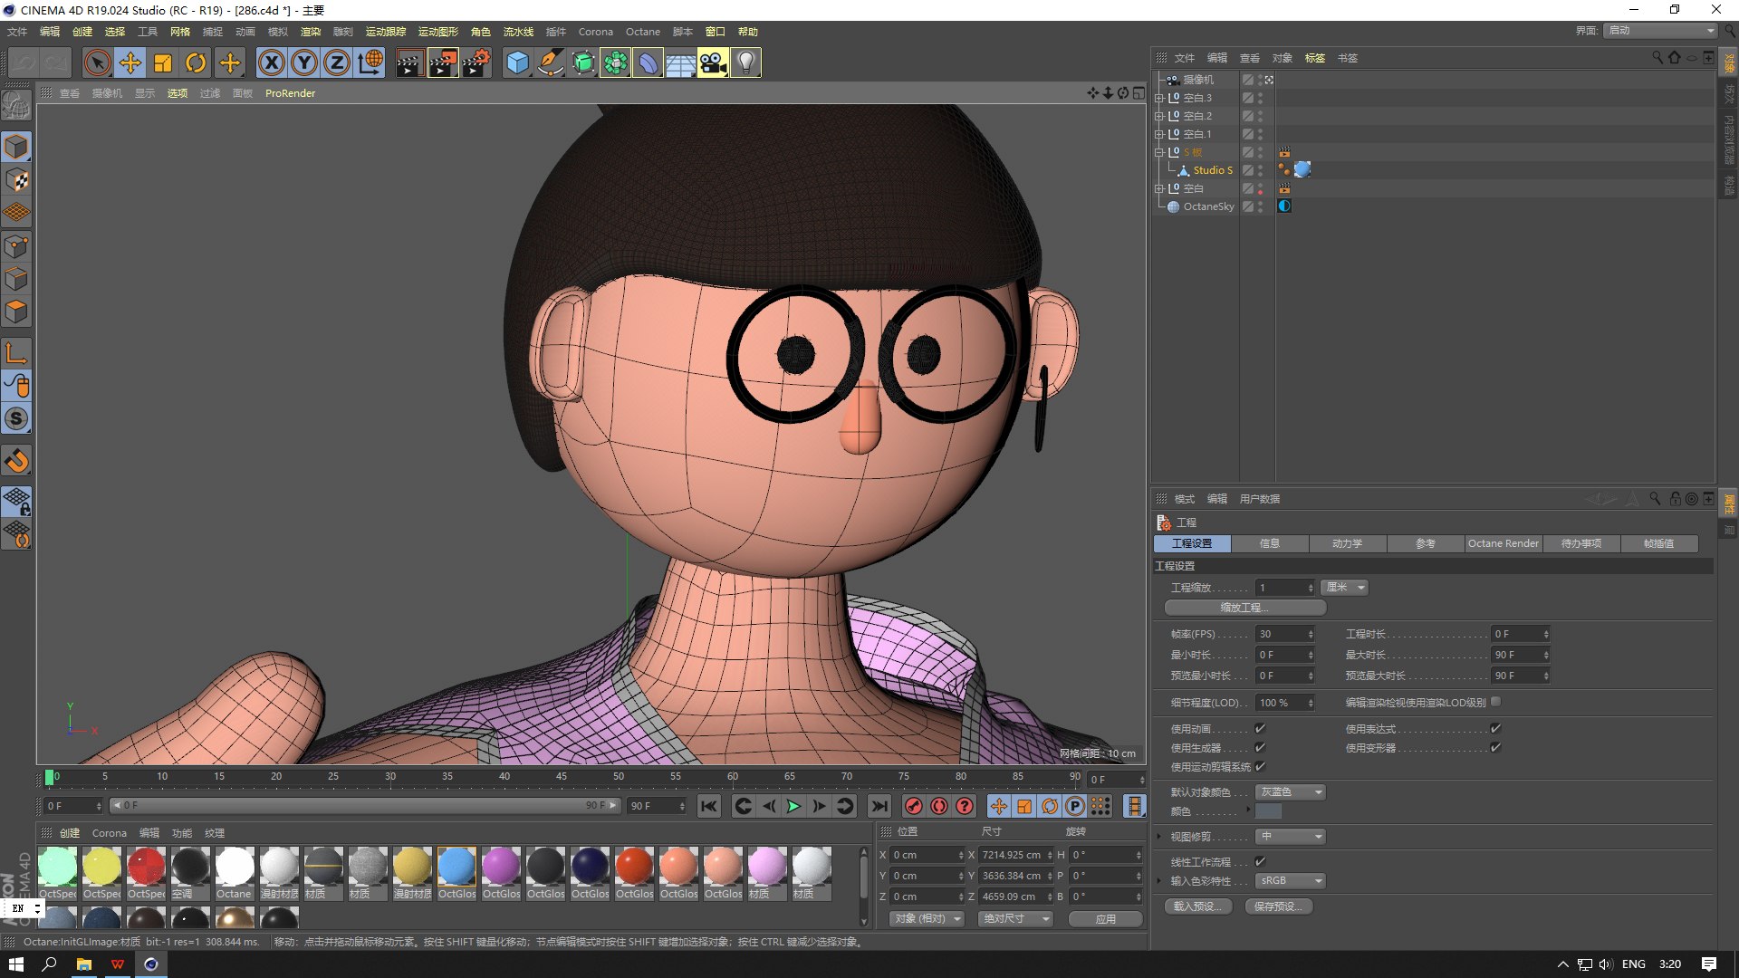The width and height of the screenshot is (1739, 978).
Task: Toggle the layer box for 摄像机
Action: [x=1247, y=80]
